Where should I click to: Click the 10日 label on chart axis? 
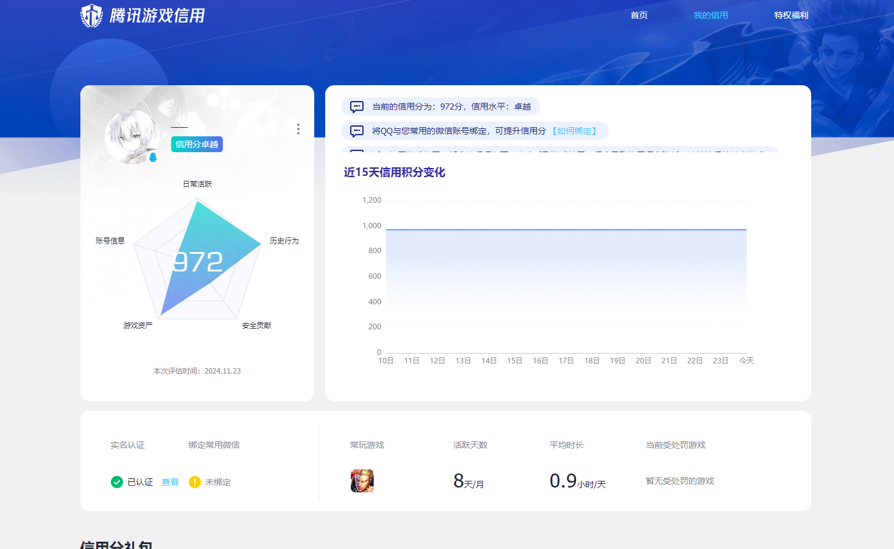tap(386, 361)
